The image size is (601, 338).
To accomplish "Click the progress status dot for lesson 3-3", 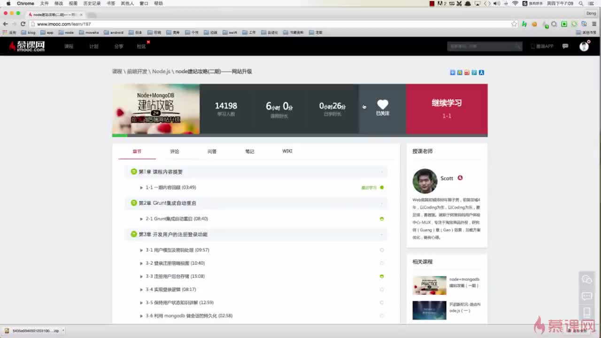I will point(382,277).
